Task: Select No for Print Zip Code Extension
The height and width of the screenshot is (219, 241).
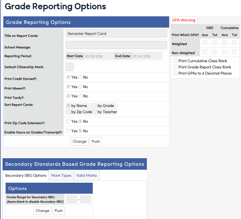Action: (x=80, y=121)
